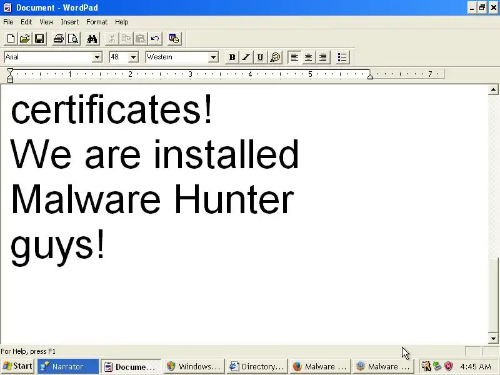Click the WordPad title bar document icon
This screenshot has height=375, width=500.
click(x=7, y=7)
